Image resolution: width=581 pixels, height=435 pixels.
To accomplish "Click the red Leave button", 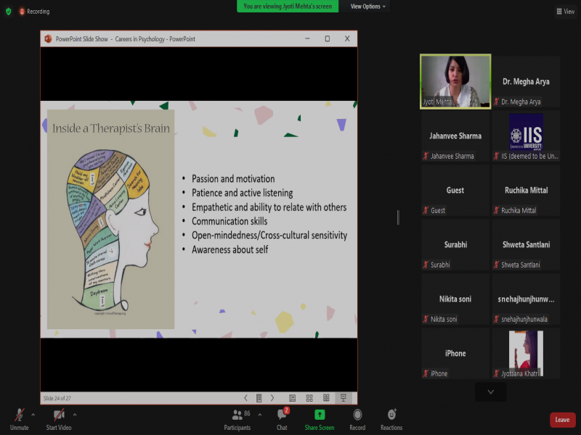I will (x=562, y=420).
